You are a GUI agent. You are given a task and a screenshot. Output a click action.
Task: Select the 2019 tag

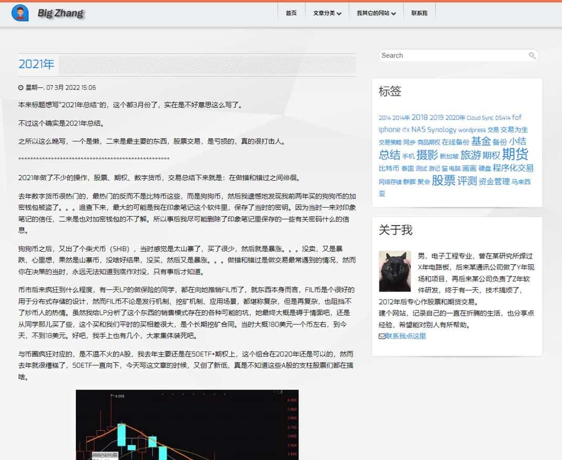click(x=436, y=117)
